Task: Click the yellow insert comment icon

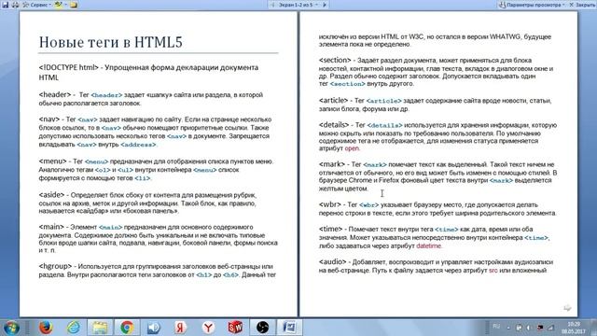Action: pos(74,5)
